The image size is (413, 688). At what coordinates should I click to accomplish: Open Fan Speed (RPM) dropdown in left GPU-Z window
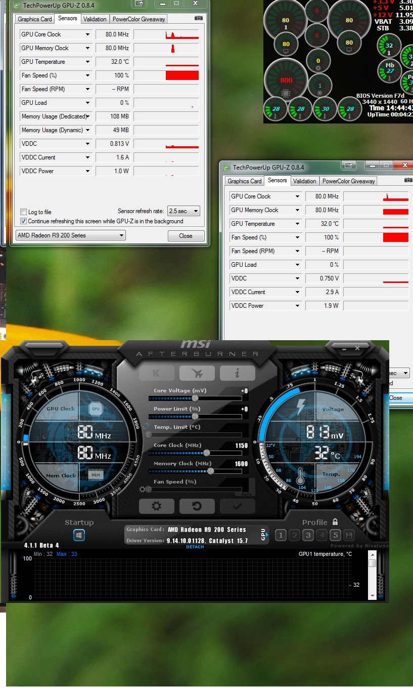pyautogui.click(x=88, y=89)
